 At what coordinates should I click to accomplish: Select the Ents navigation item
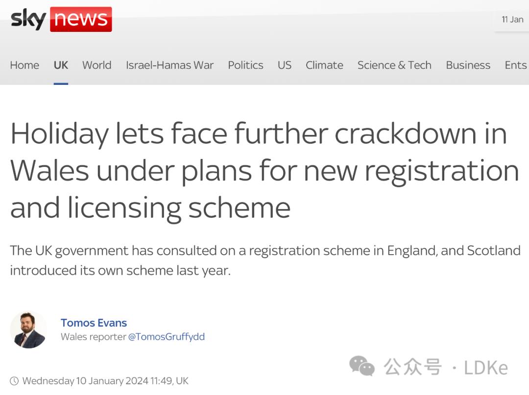[x=515, y=65]
